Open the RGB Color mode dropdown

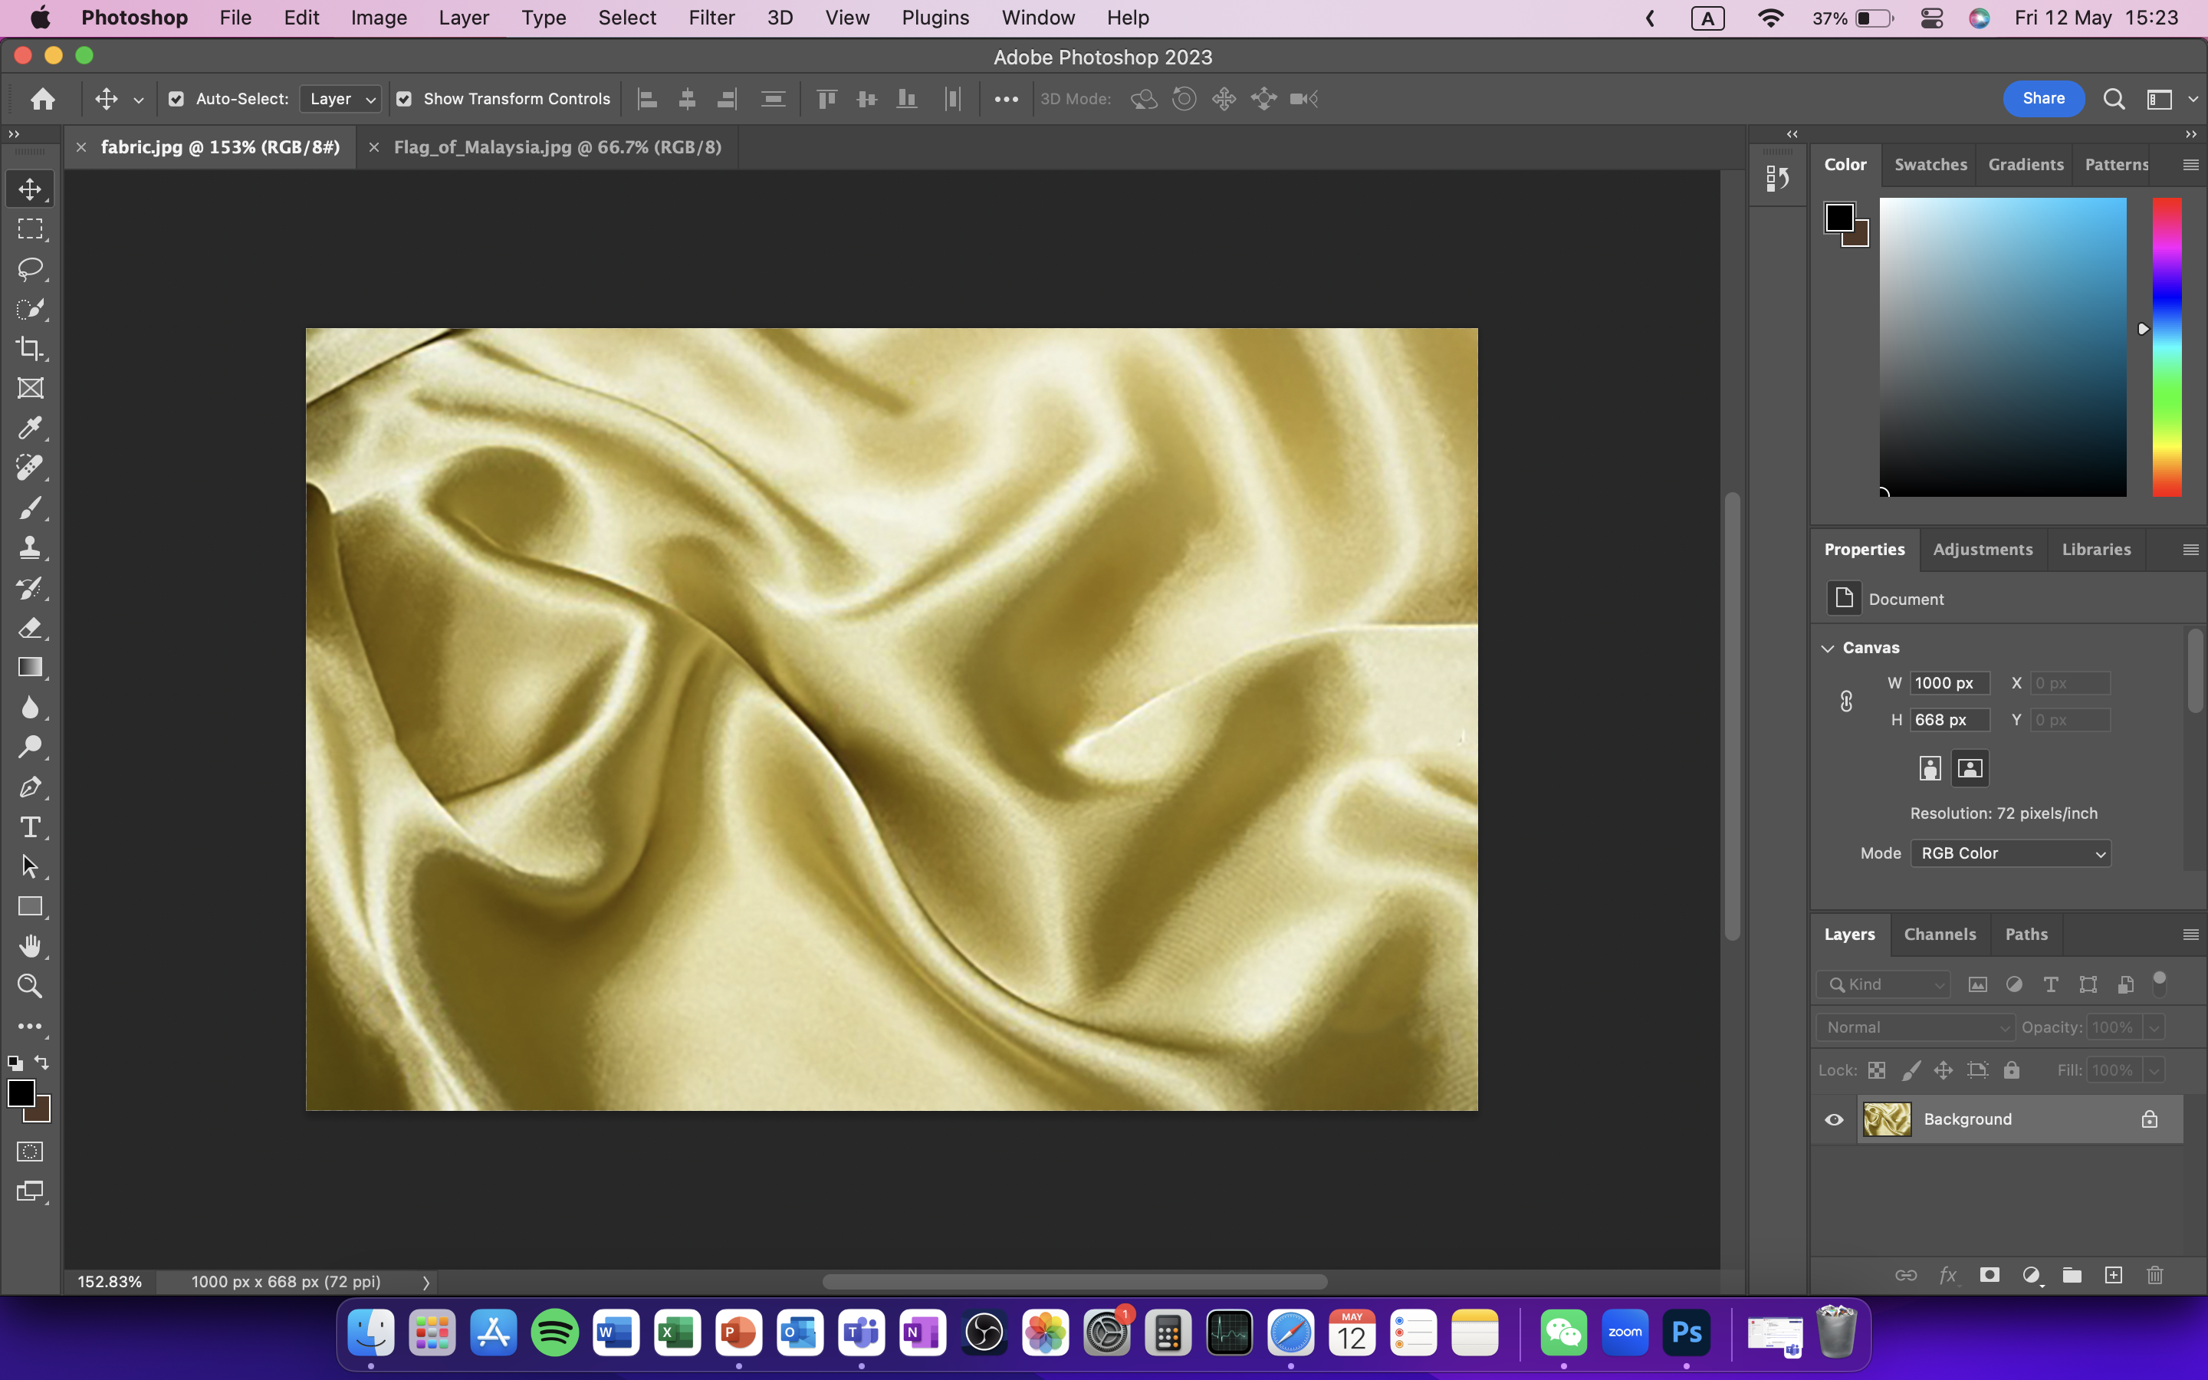2010,853
